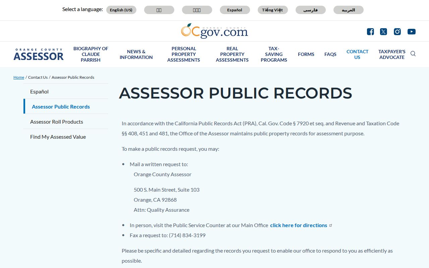The width and height of the screenshot is (429, 268).
Task: Go to the OCgov.com logo homepage
Action: click(214, 31)
